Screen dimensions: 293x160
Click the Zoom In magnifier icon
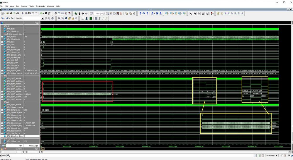[59, 18]
